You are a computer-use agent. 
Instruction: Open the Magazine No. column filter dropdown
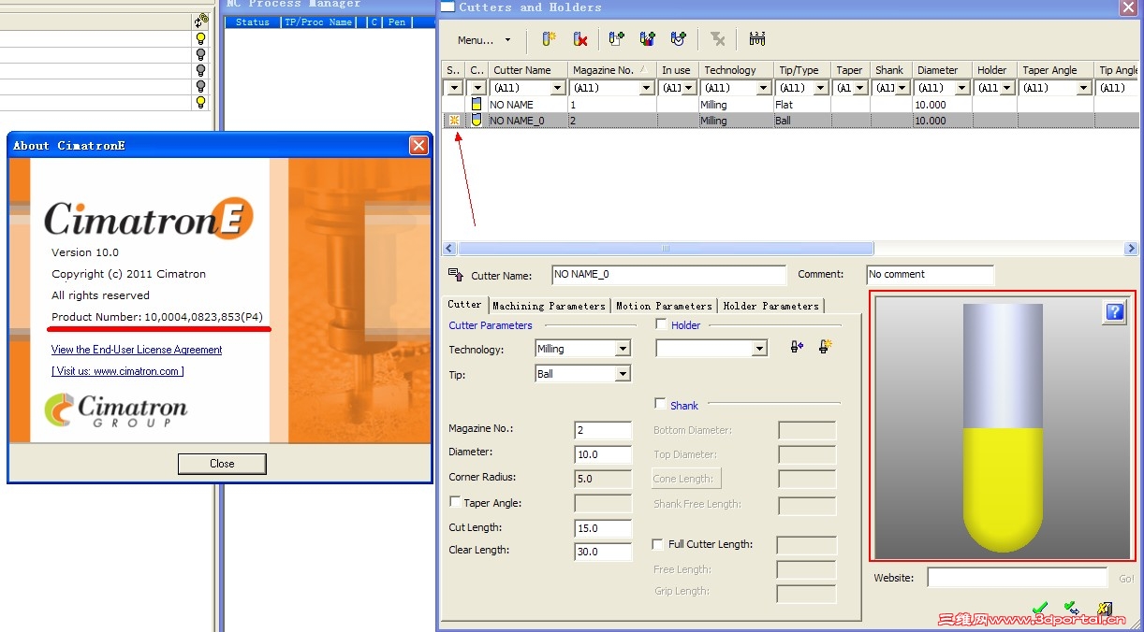point(646,88)
